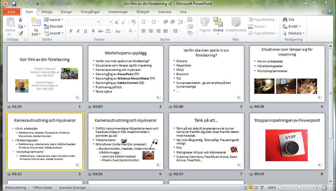
Task: Expand the Tecken font dialog launcher
Action: (136, 40)
